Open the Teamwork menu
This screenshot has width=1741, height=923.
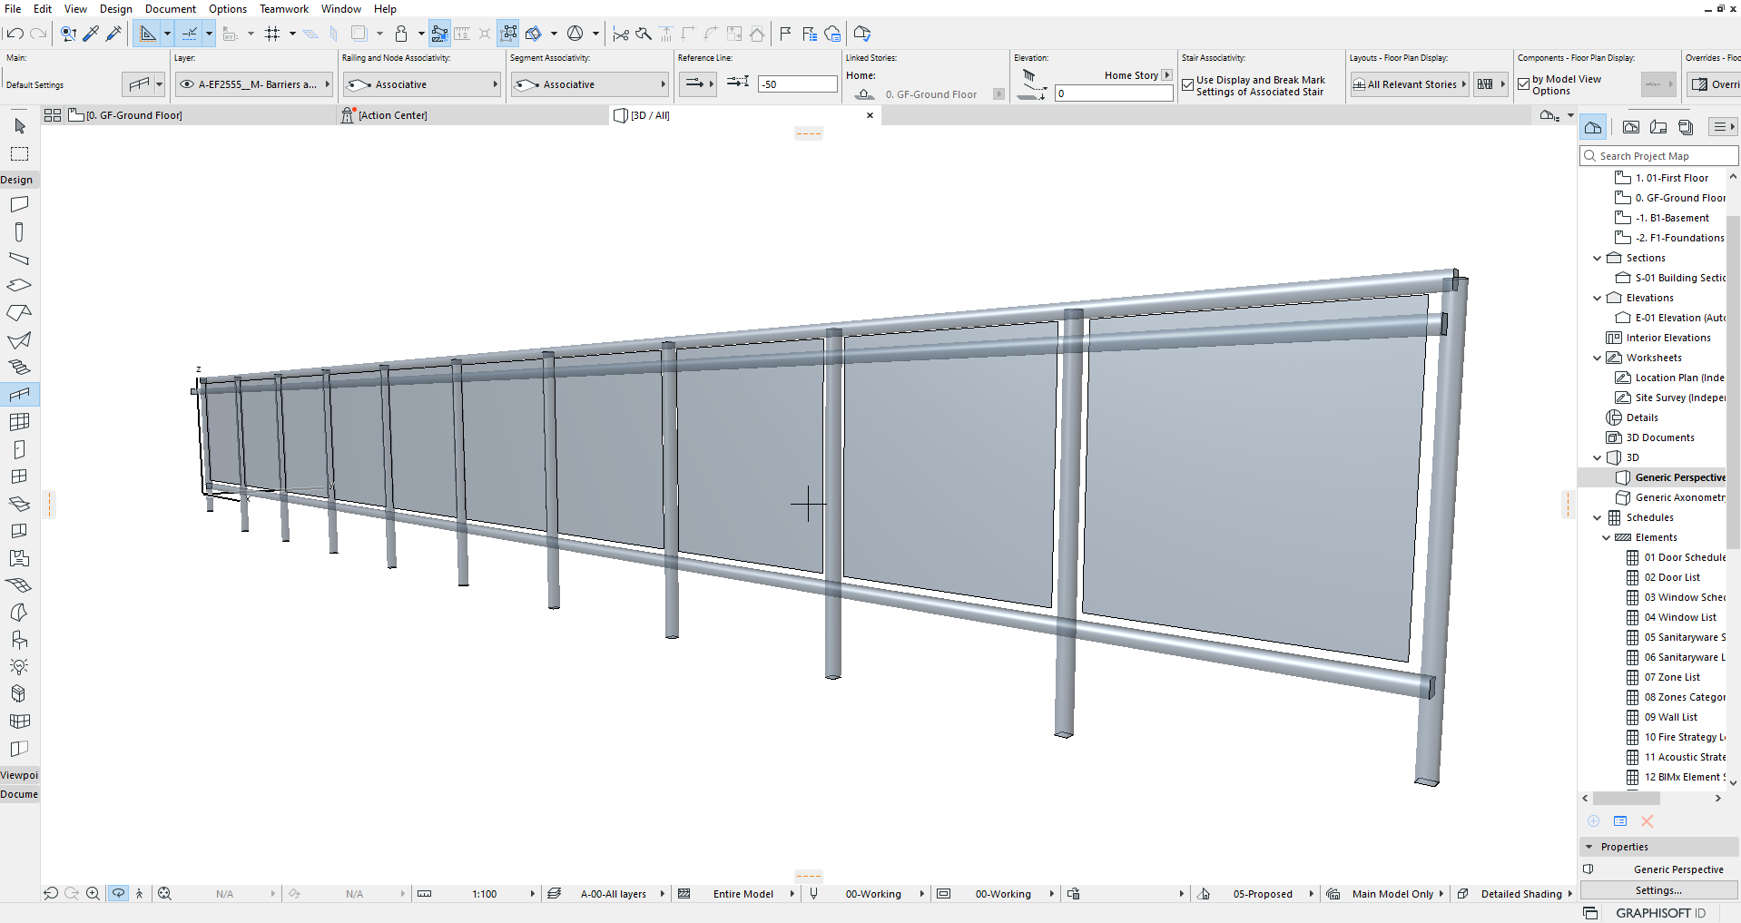click(283, 8)
